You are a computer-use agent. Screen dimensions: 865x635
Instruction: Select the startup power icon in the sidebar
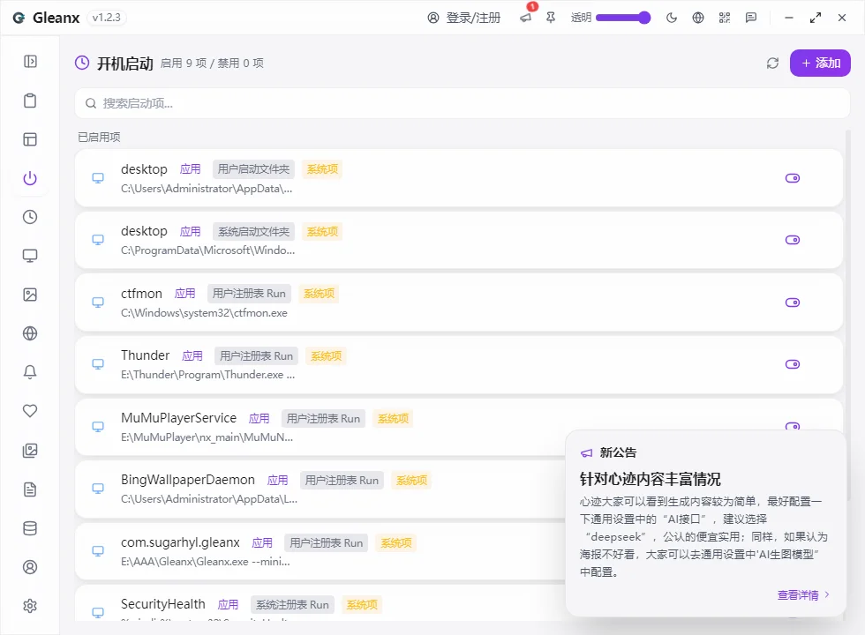click(x=30, y=178)
